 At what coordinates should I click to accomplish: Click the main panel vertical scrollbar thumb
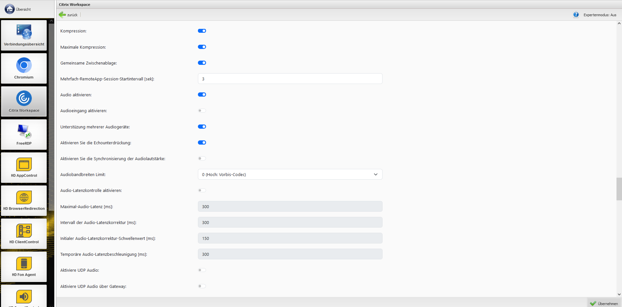click(x=619, y=189)
